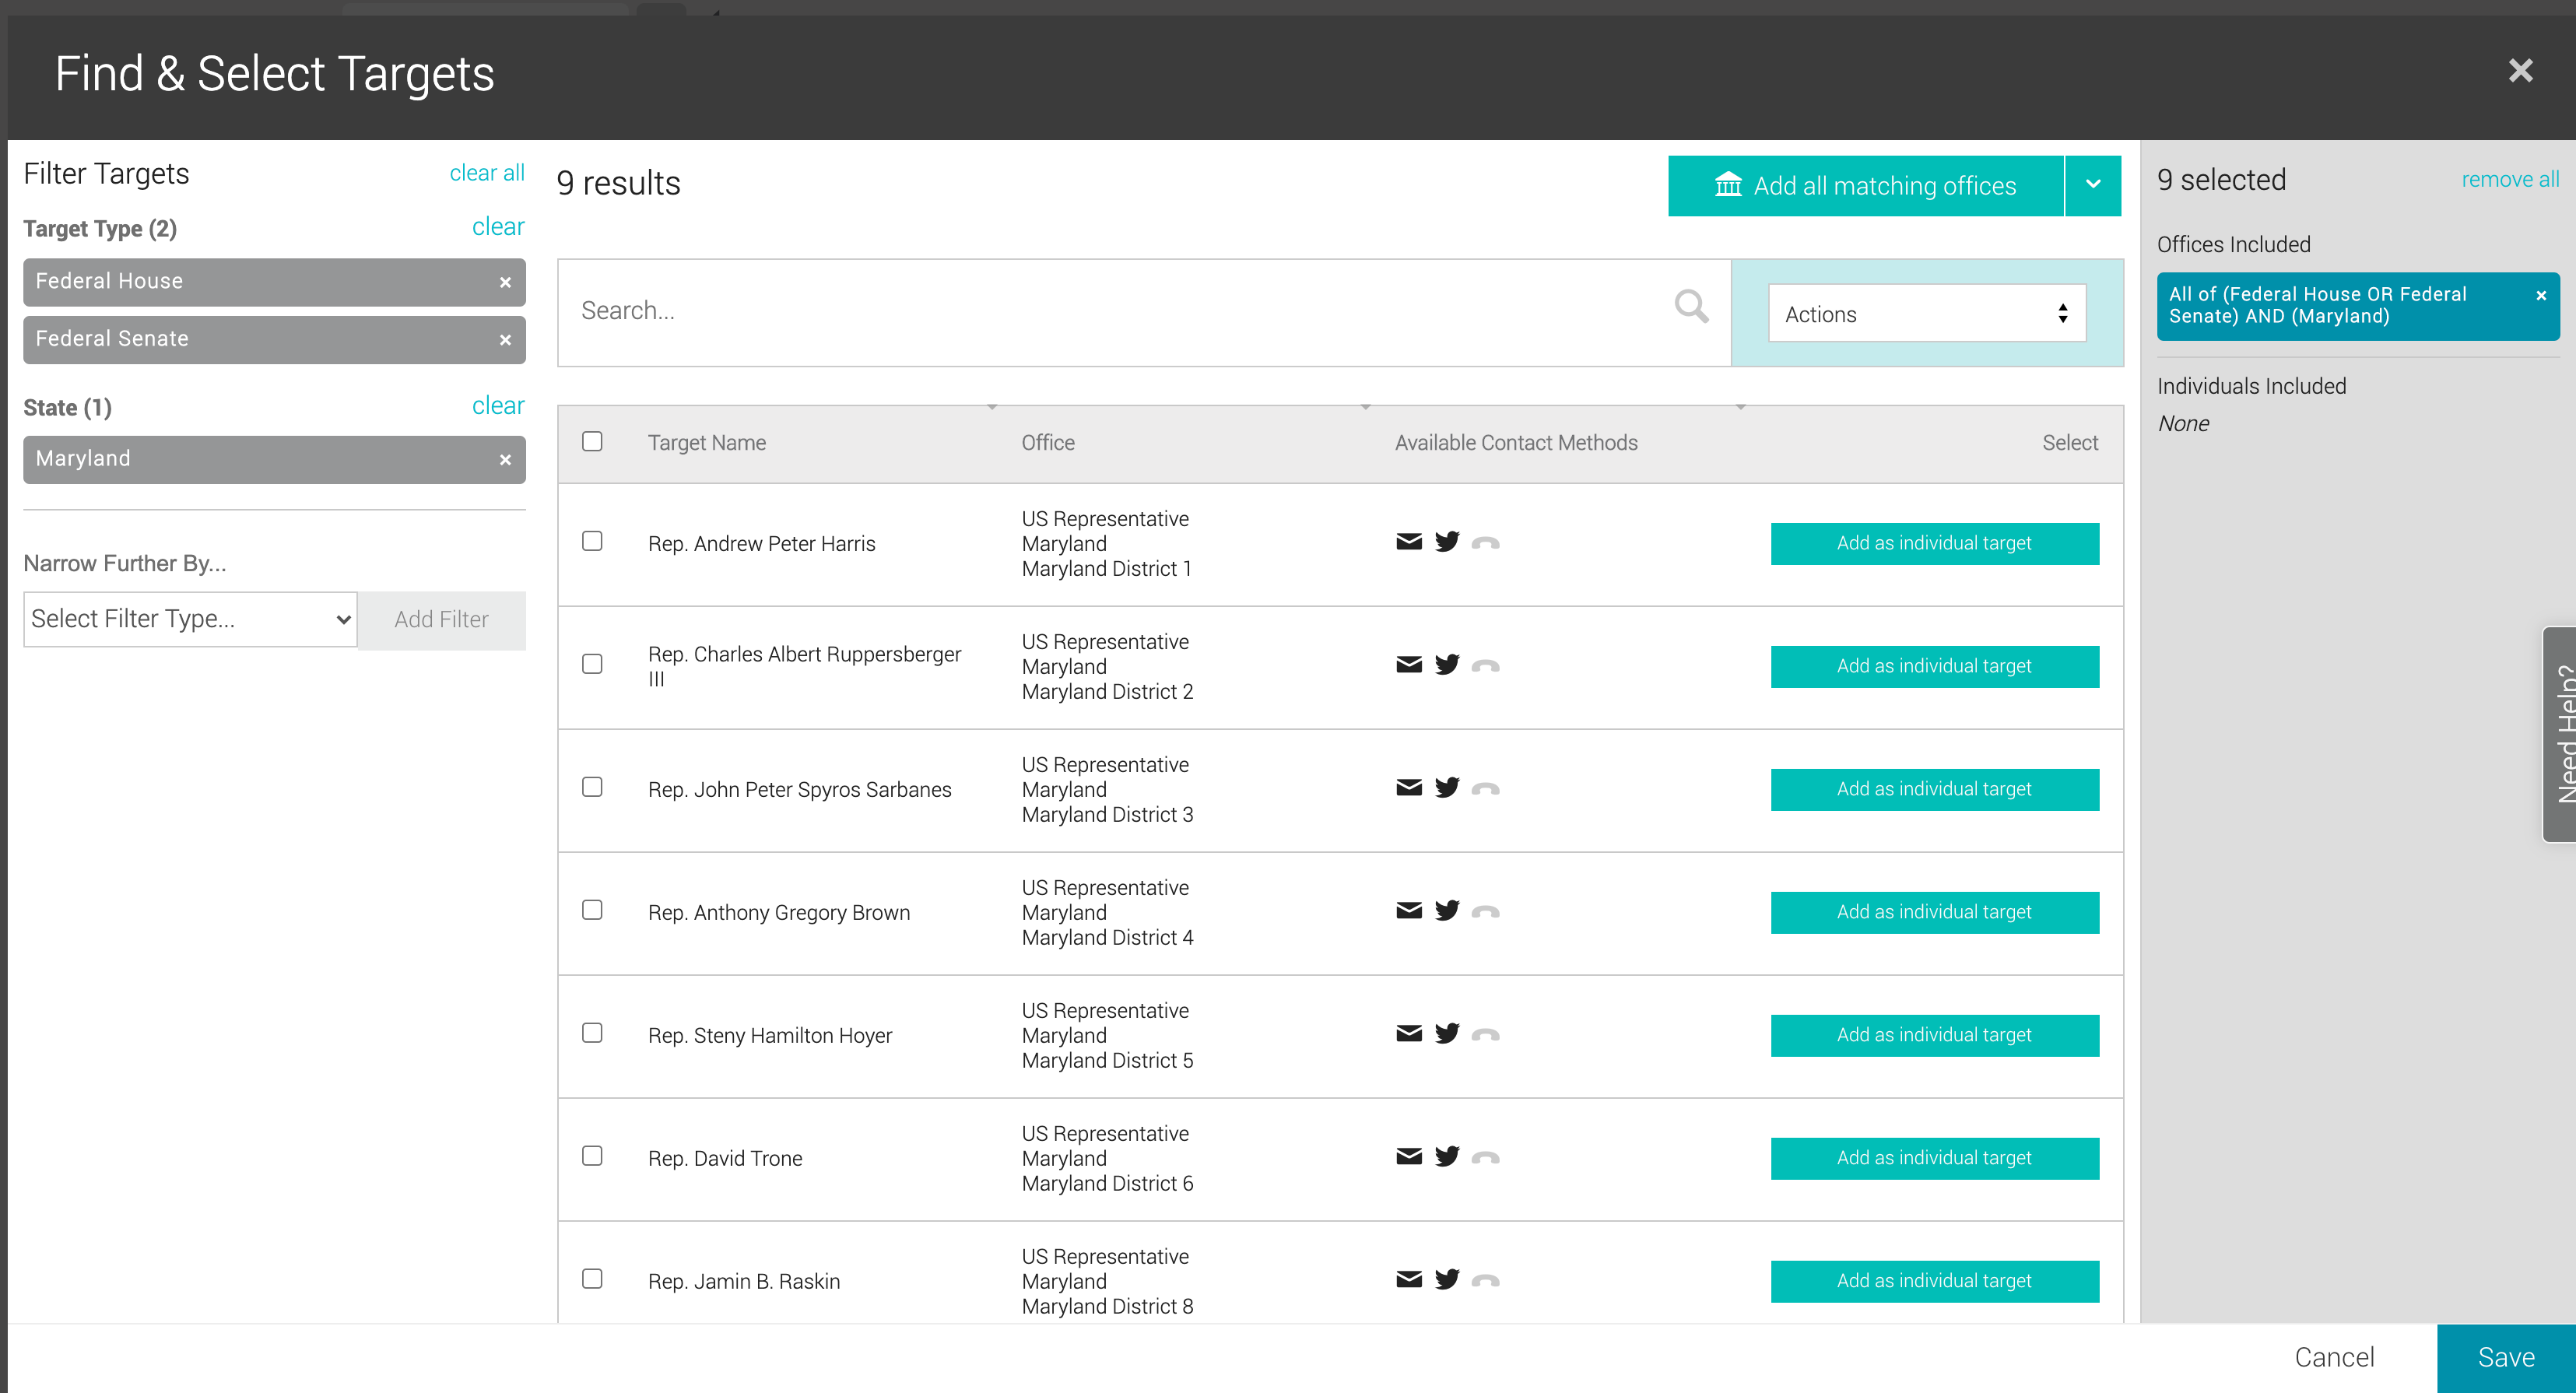Screen dimensions: 2576x1393
Task: Click remove all link in selected panel
Action: pyautogui.click(x=2510, y=180)
